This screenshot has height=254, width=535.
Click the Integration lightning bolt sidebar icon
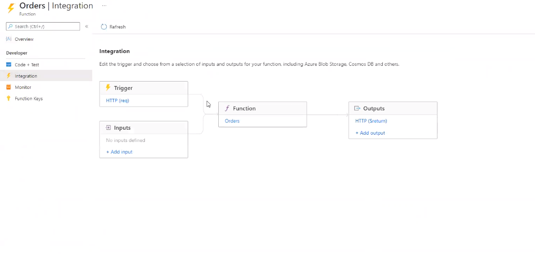(x=8, y=76)
